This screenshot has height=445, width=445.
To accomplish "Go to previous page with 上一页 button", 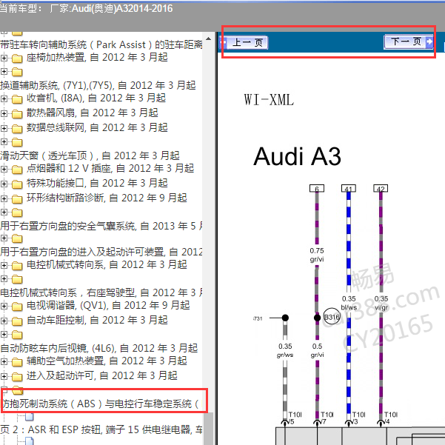I will (x=244, y=42).
